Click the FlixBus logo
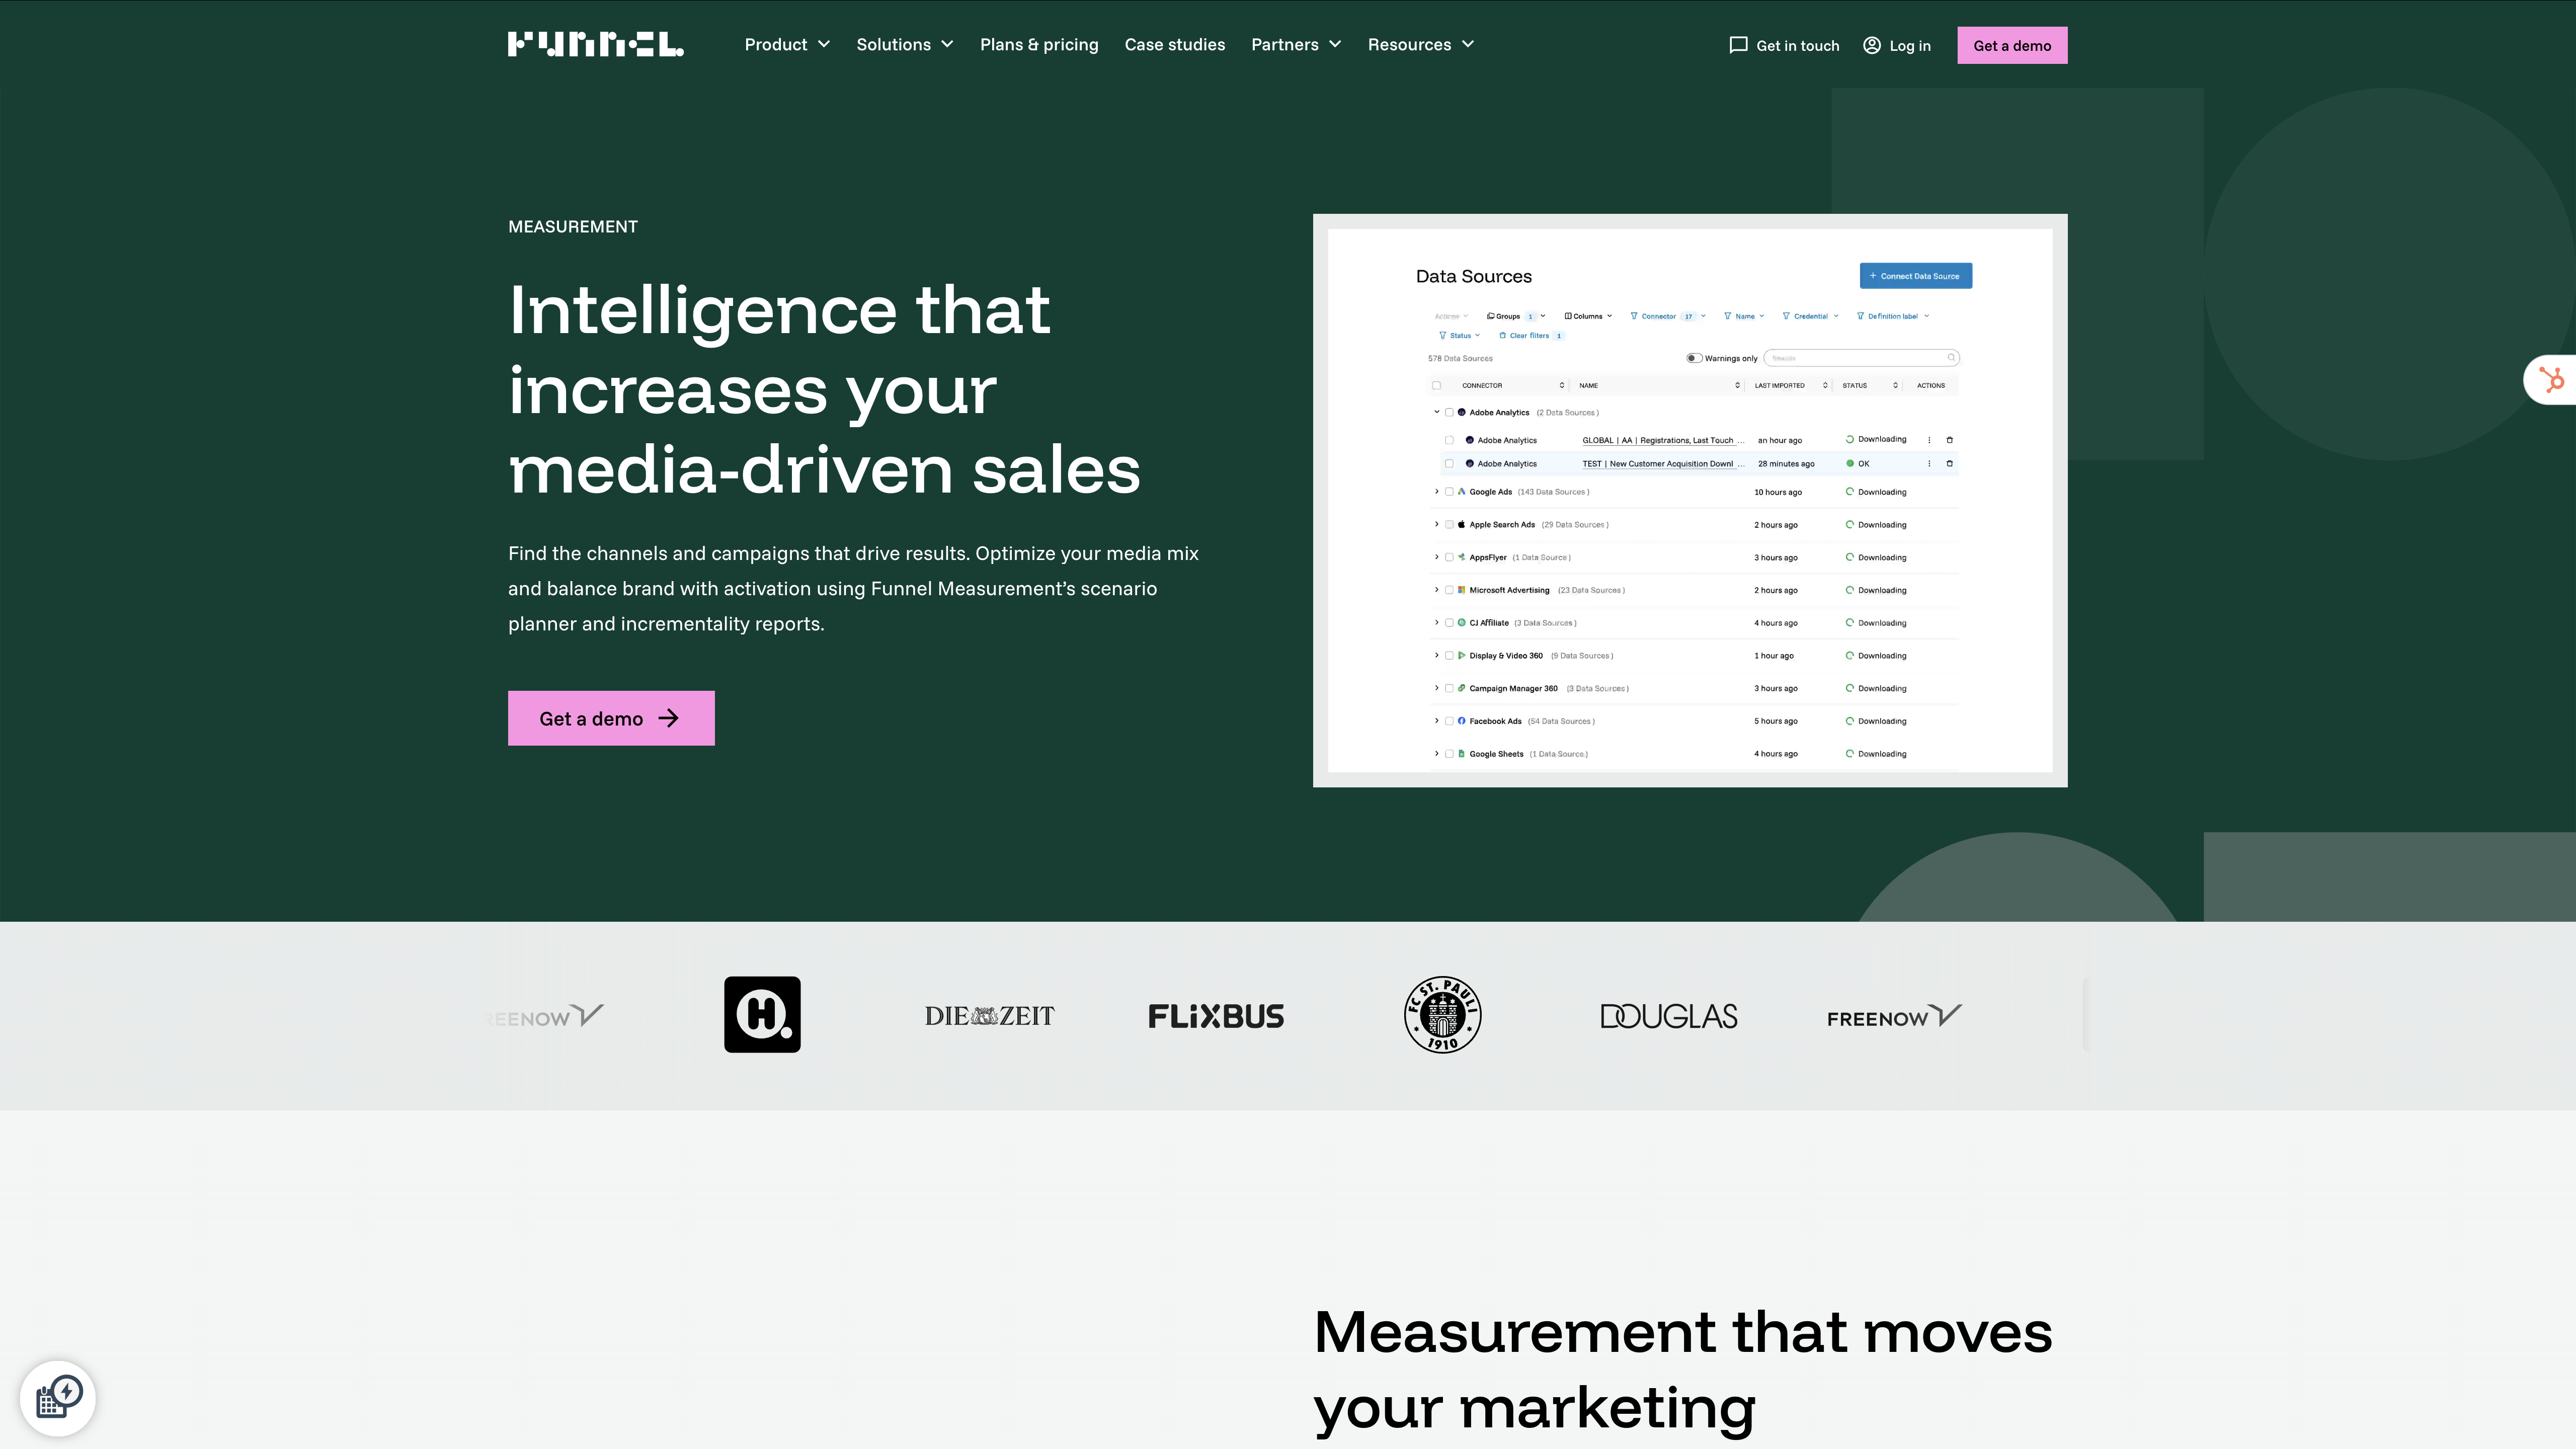The height and width of the screenshot is (1449, 2576). coord(1216,1016)
